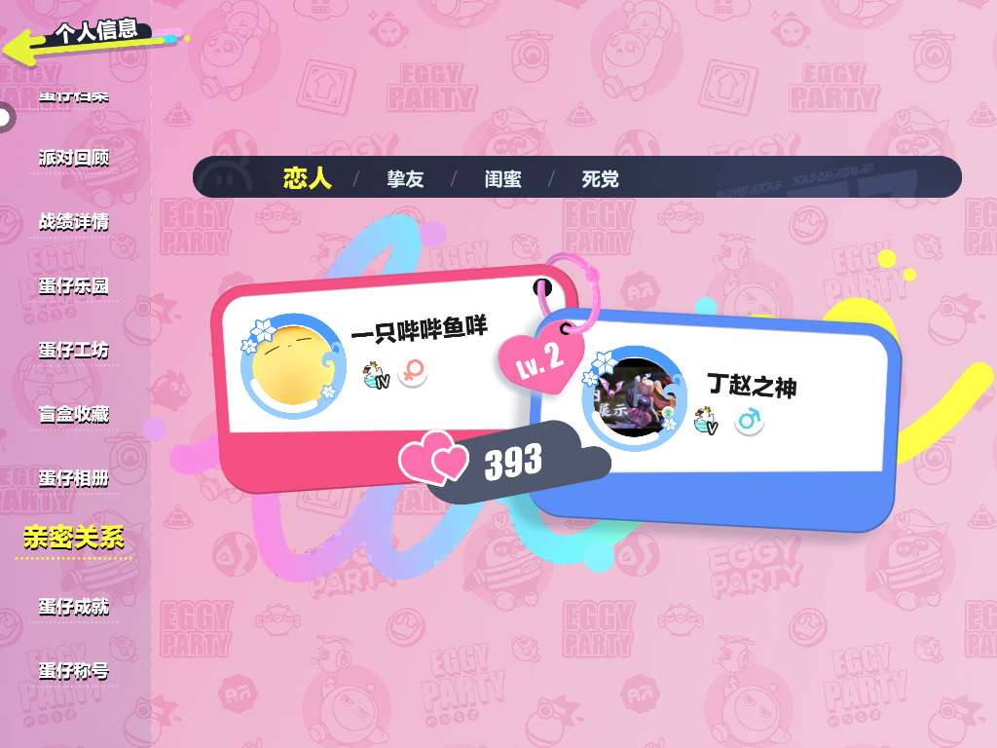Click 丁赵之神 player avatar

point(635,398)
